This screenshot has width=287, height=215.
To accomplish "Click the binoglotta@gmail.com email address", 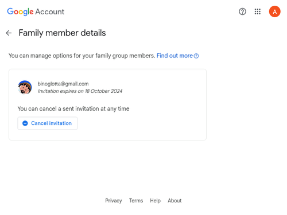I will click(x=63, y=84).
